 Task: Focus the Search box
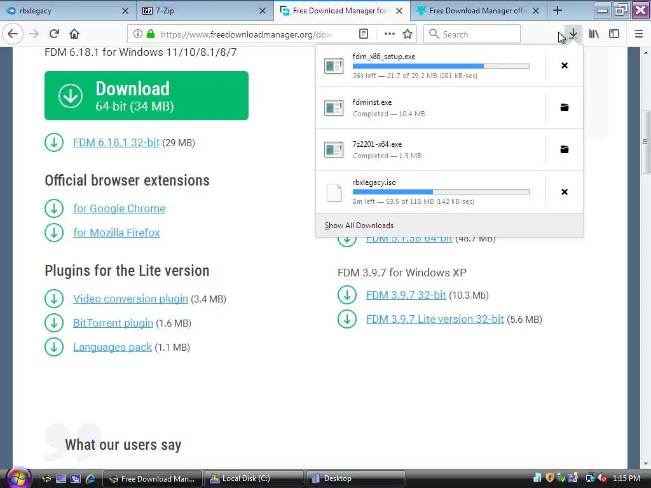[x=472, y=34]
